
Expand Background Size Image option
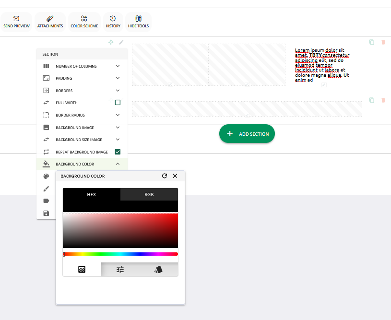118,140
